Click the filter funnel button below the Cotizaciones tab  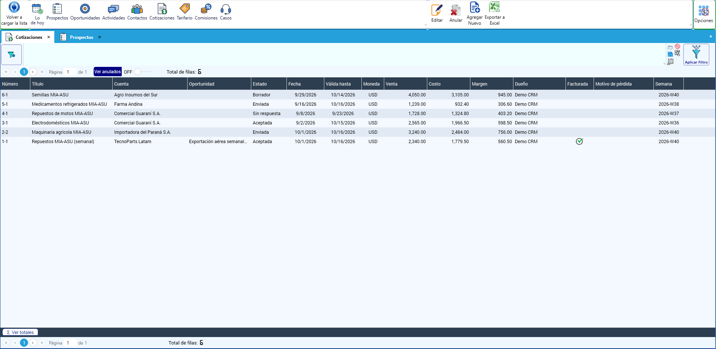click(12, 55)
